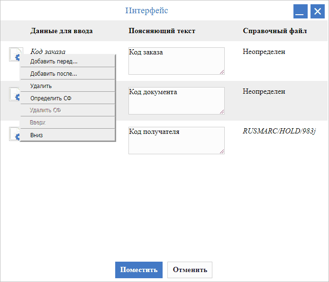Minimize the Интерфейс dialog window
The height and width of the screenshot is (282, 329).
300,11
